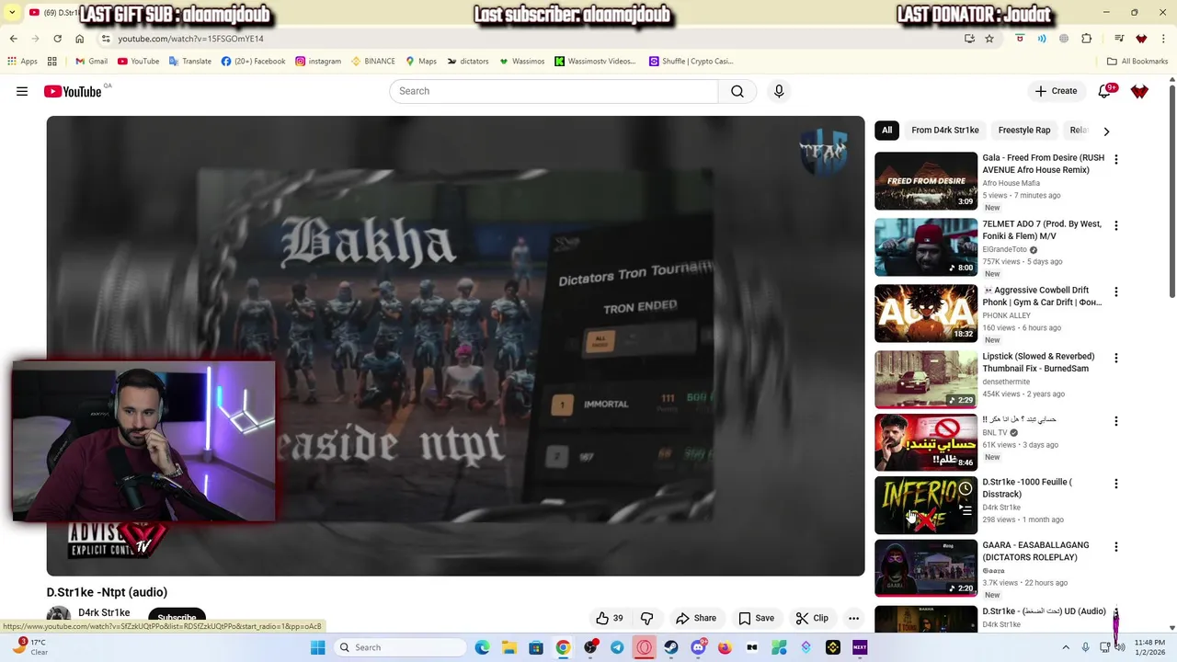
Task: Select the Freestyle Rap chip
Action: click(1024, 131)
